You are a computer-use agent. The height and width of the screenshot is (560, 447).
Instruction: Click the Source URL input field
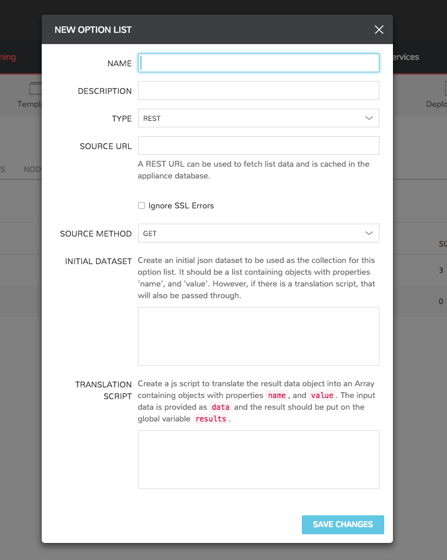[258, 146]
